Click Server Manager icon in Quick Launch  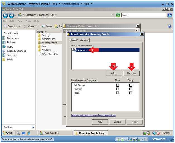point(19,133)
